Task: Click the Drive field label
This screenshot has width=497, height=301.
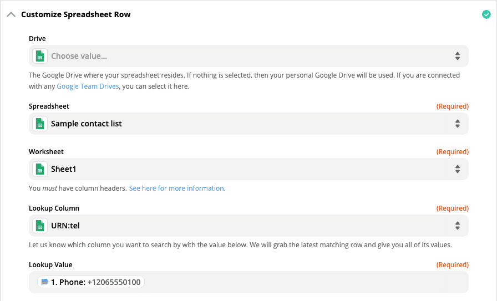Action: (x=37, y=39)
